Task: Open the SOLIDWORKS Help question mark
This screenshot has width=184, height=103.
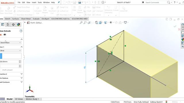Action: (175, 2)
